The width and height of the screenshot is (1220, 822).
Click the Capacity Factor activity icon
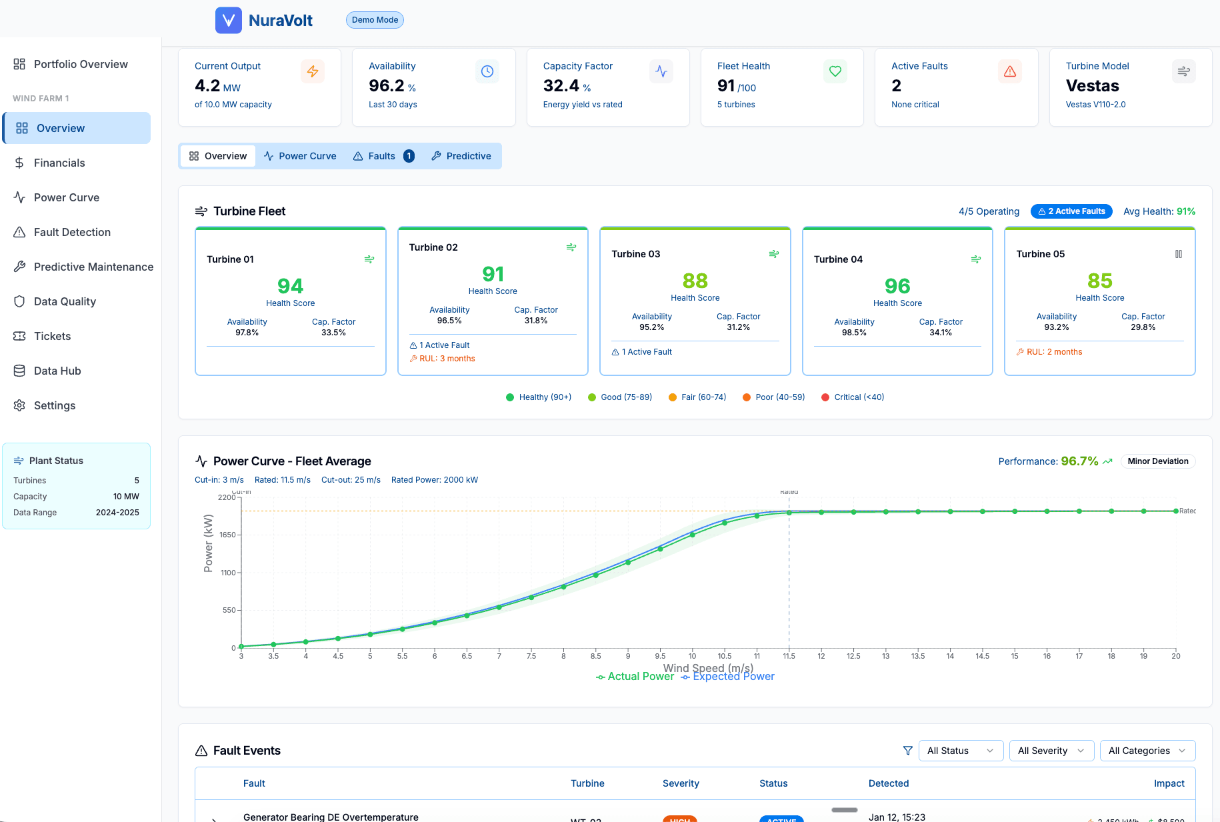pos(661,71)
